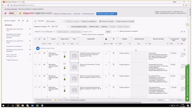Screen dimensions: 192x108
Task: Open the items-per-page 100 dropdown
Action: tap(183, 32)
